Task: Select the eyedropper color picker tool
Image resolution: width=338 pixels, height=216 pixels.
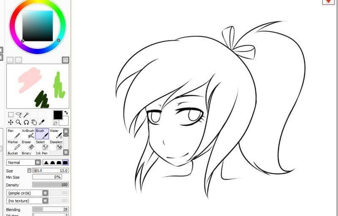Action: (x=42, y=122)
